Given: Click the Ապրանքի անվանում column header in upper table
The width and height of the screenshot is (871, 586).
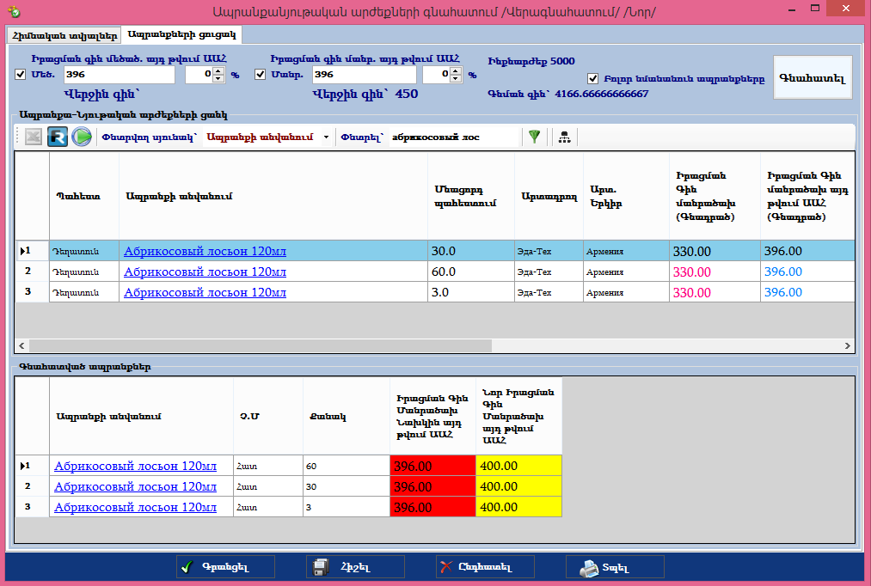Looking at the screenshot, I should coord(273,196).
